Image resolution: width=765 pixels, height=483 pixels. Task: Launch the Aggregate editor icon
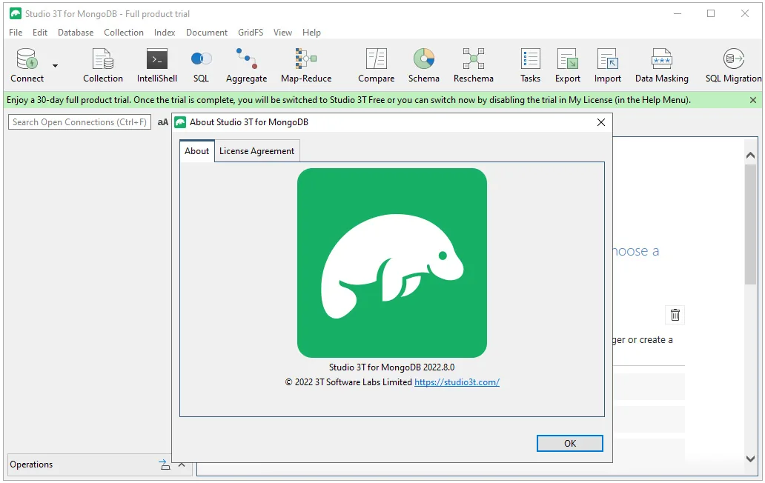click(x=246, y=65)
